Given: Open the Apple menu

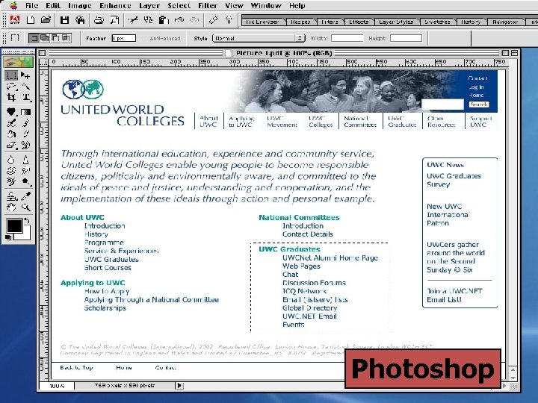Looking at the screenshot, I should [13, 5].
